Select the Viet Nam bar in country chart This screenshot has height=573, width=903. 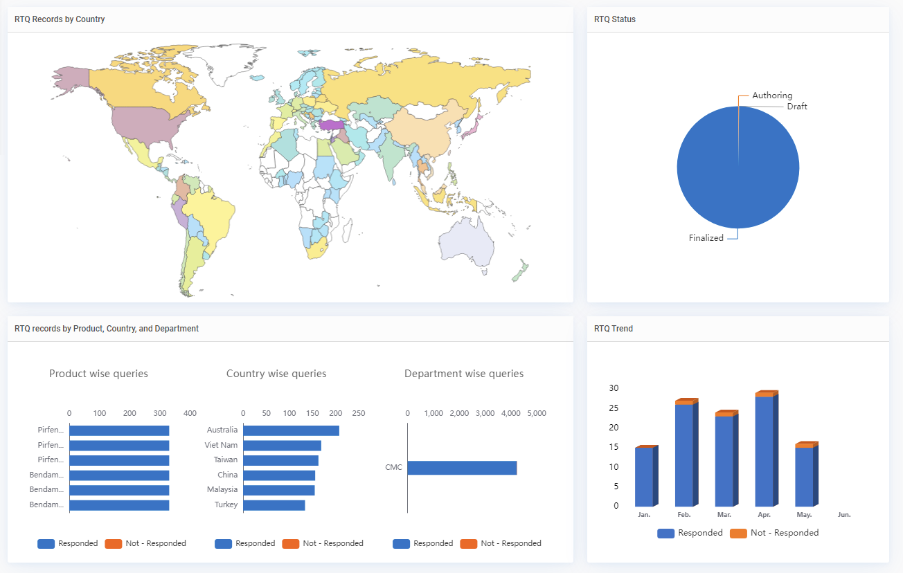(x=282, y=446)
